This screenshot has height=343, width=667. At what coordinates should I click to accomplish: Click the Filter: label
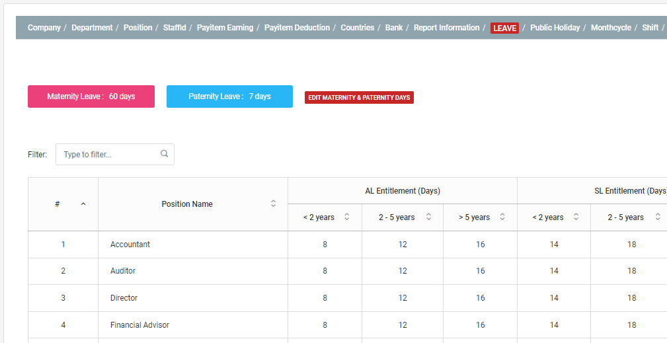point(38,154)
